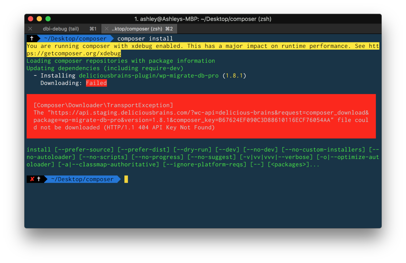The width and height of the screenshot is (406, 263).
Task: Click 'Loading composer repositories with package information'
Action: pos(121,61)
